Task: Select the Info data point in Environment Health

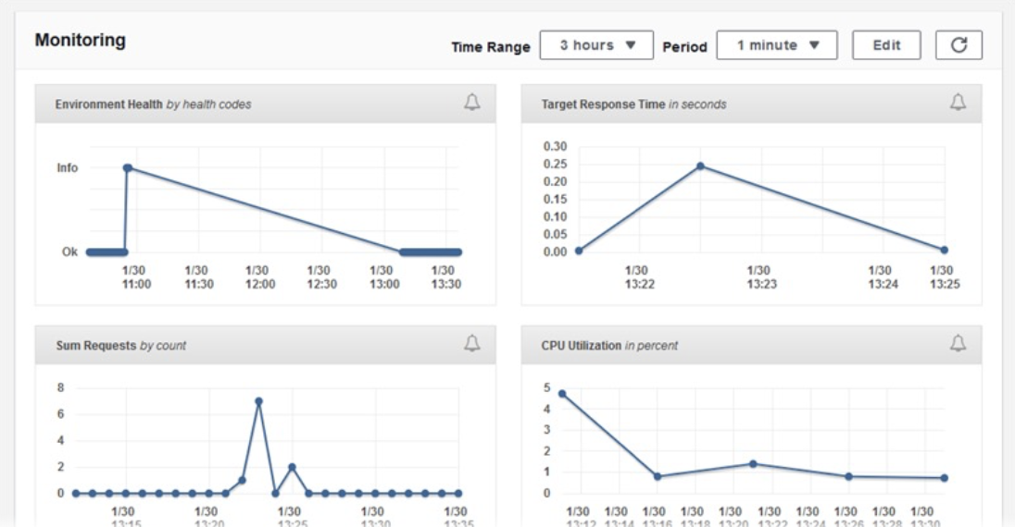Action: (x=127, y=168)
